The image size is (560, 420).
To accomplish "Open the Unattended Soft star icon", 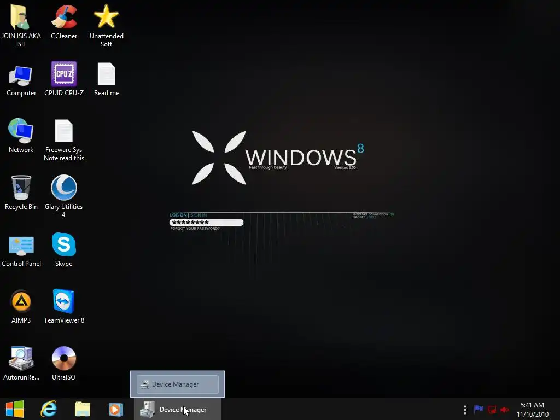I will tap(107, 25).
